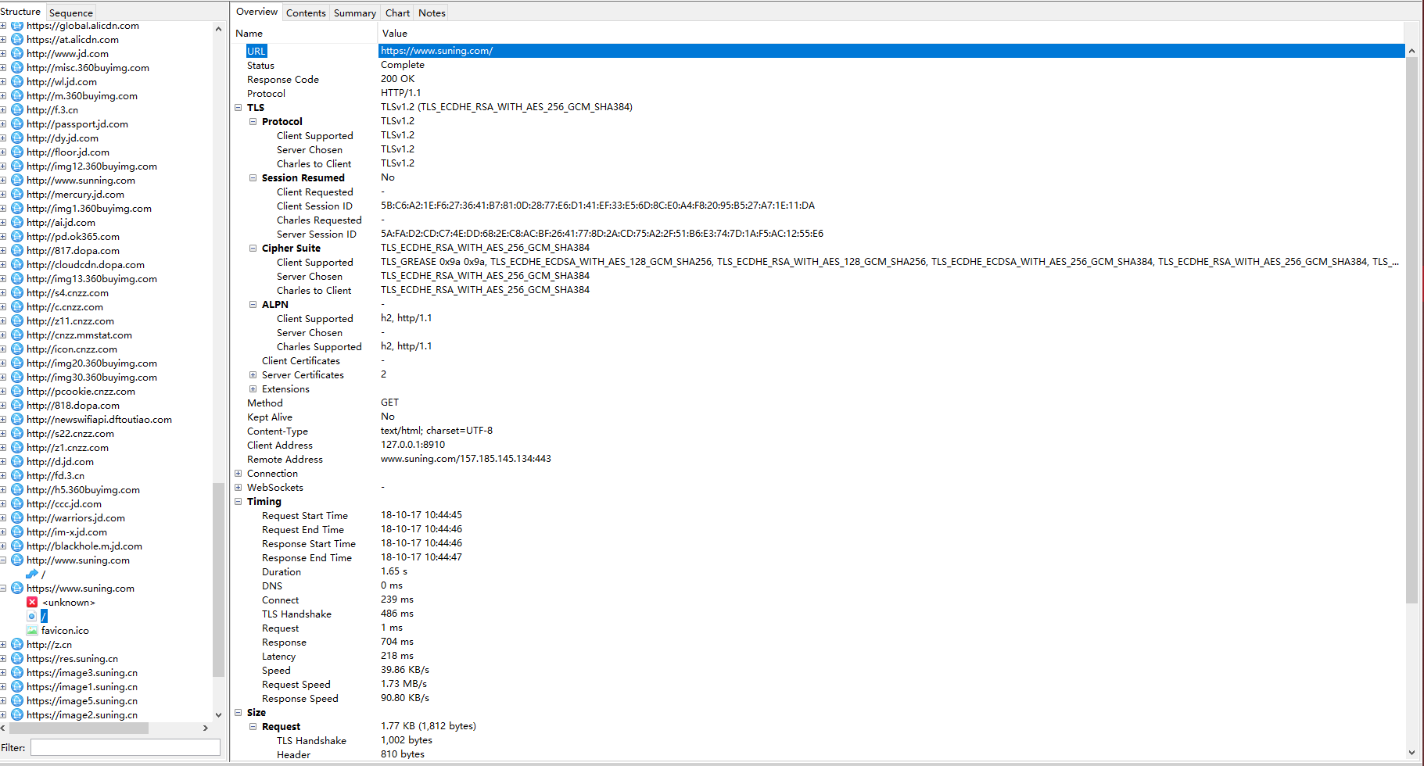Expand the Server Certificates node

click(x=253, y=375)
